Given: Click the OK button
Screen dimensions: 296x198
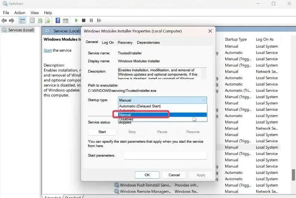Looking at the screenshot, I should (147, 175).
